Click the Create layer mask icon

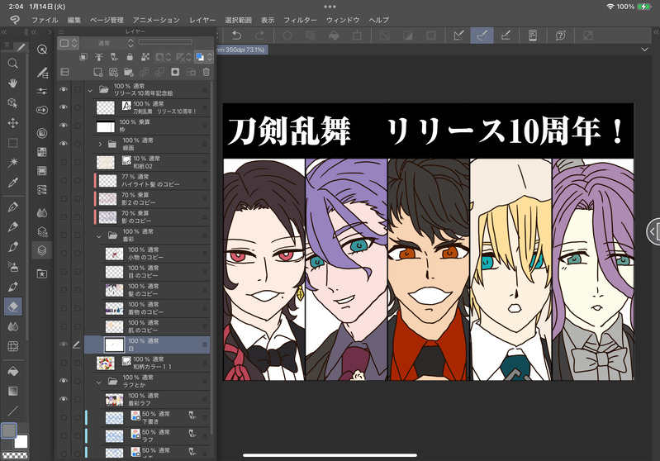click(175, 73)
